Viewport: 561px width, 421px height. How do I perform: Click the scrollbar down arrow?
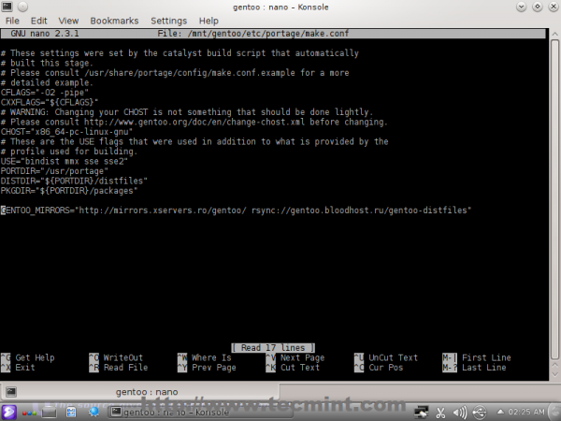(x=554, y=374)
